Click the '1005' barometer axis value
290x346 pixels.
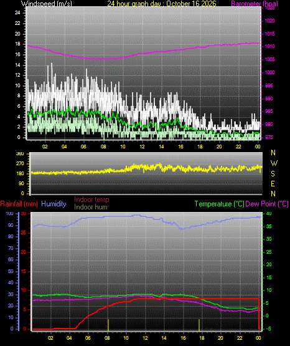[x=269, y=59]
